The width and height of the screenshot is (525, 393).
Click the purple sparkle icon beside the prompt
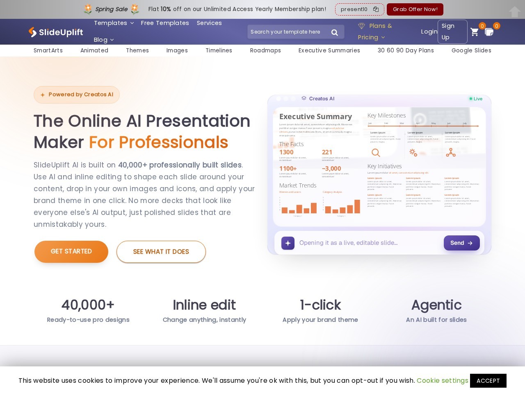coord(288,243)
